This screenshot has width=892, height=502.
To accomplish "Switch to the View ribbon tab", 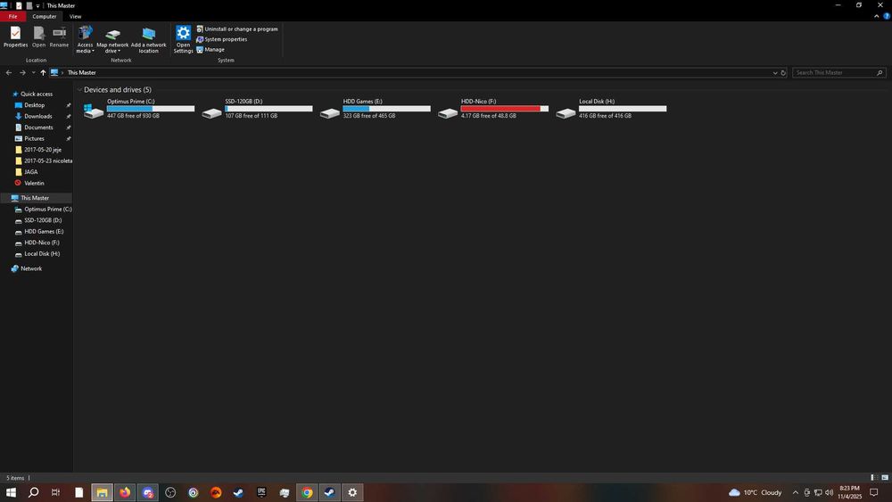I will [75, 16].
